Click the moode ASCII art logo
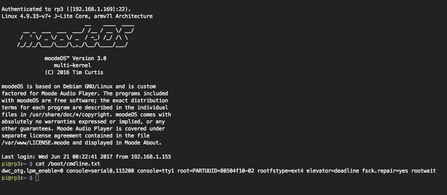 click(x=76, y=34)
